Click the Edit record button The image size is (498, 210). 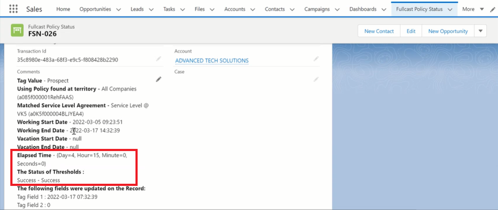[x=411, y=31]
